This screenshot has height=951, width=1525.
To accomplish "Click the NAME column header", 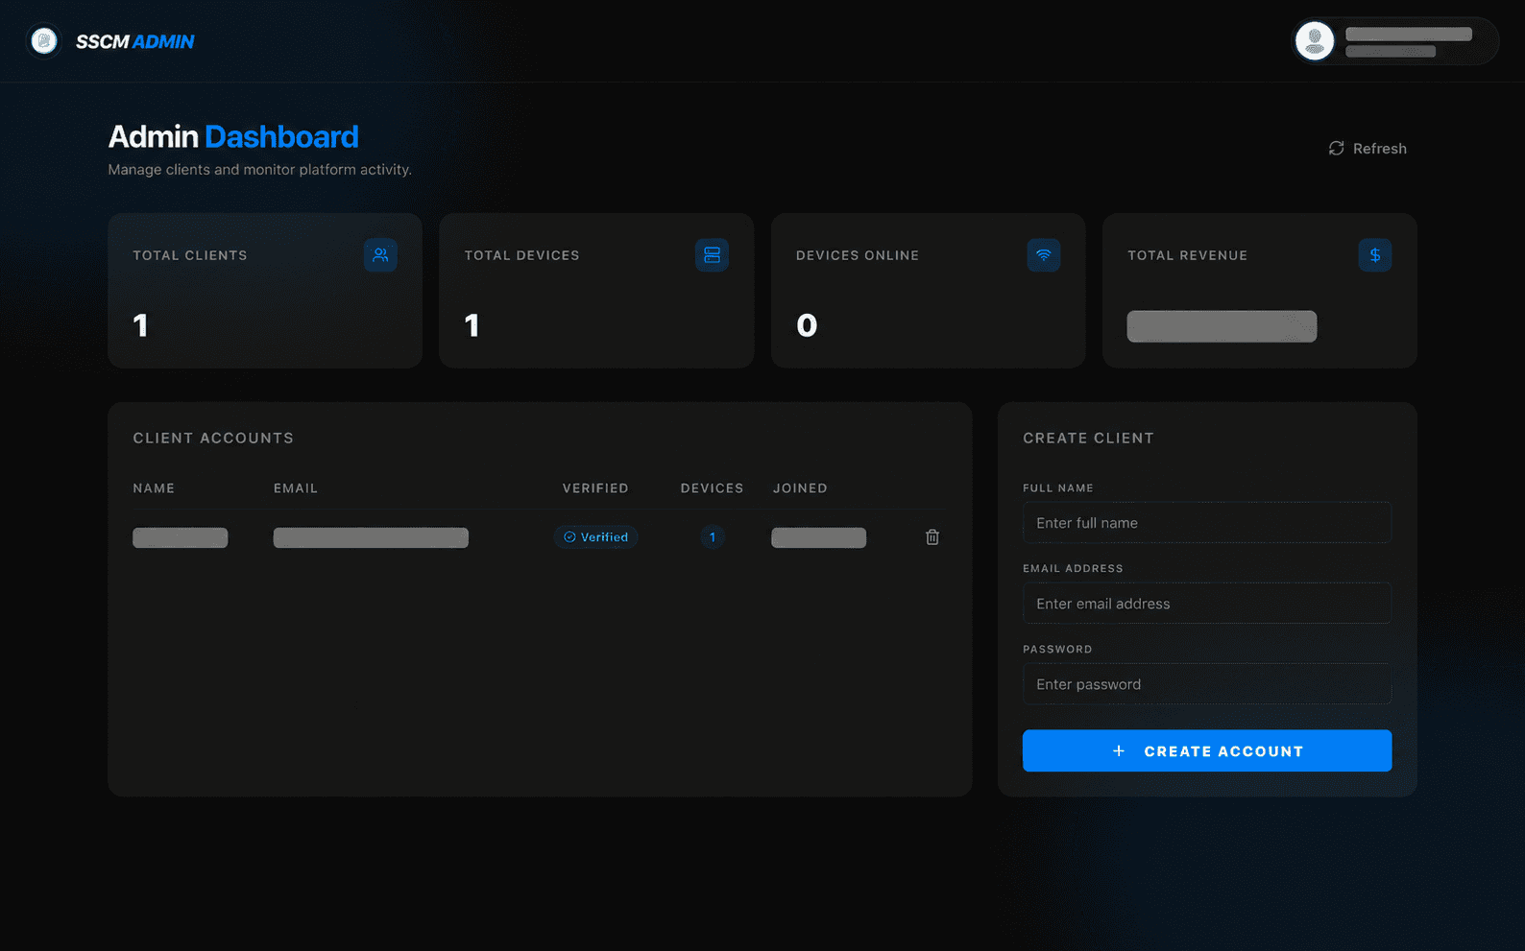I will [x=154, y=488].
